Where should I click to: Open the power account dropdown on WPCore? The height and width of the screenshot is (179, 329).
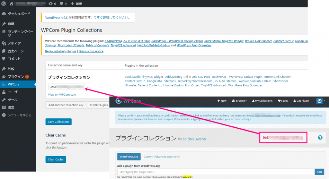(x=321, y=101)
